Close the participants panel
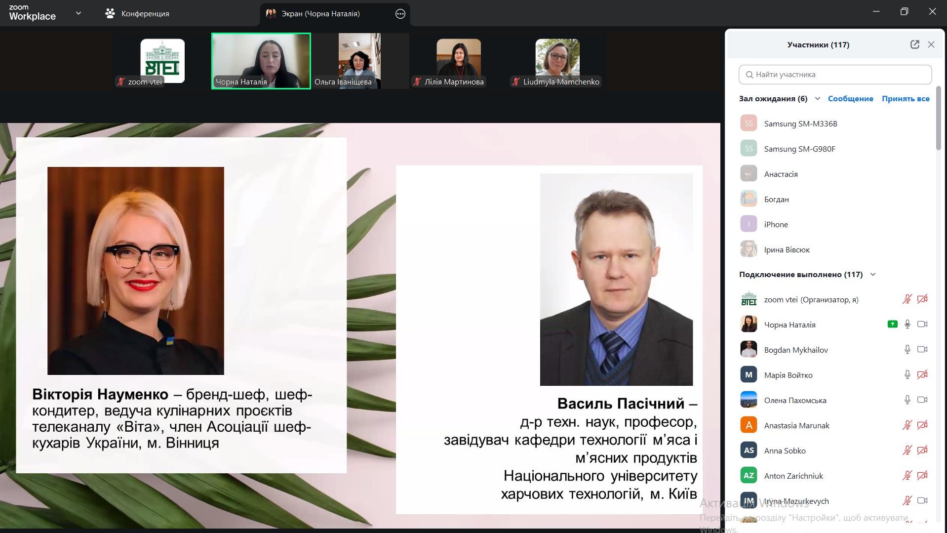The width and height of the screenshot is (947, 533). pyautogui.click(x=931, y=44)
